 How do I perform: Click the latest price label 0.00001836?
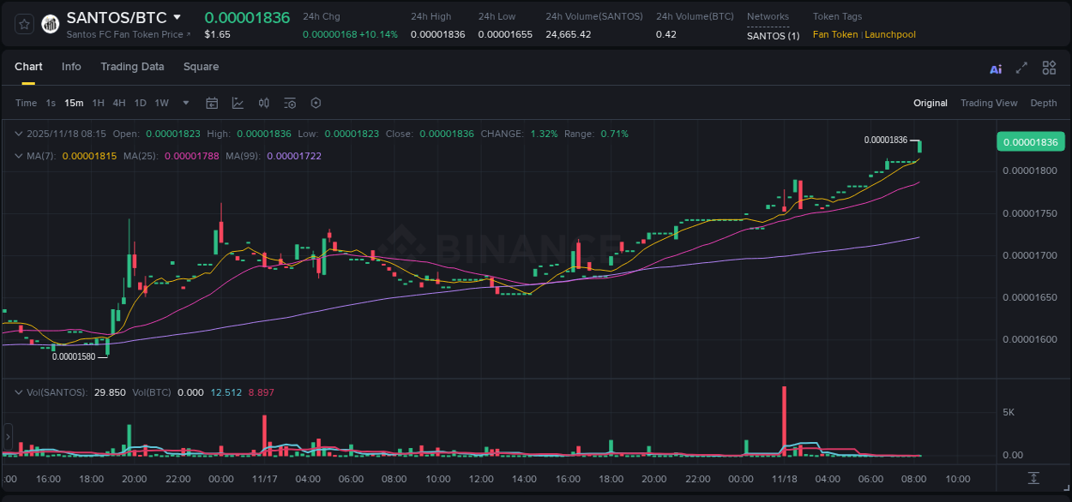click(1030, 141)
